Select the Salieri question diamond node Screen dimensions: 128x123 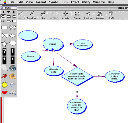[77, 77]
